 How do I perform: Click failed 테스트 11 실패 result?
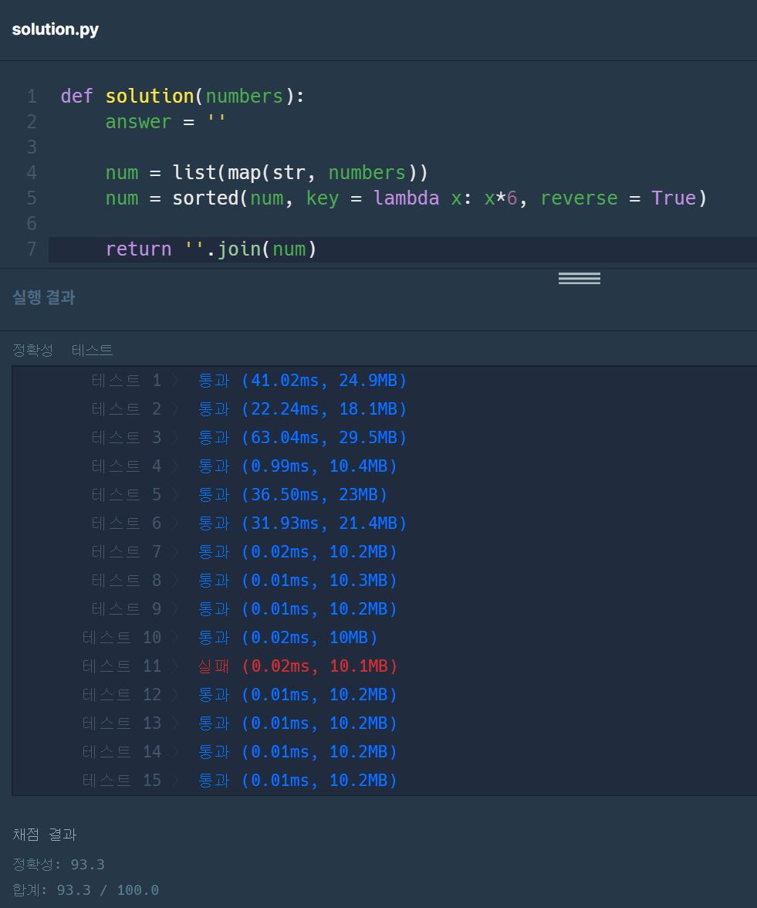coord(239,666)
